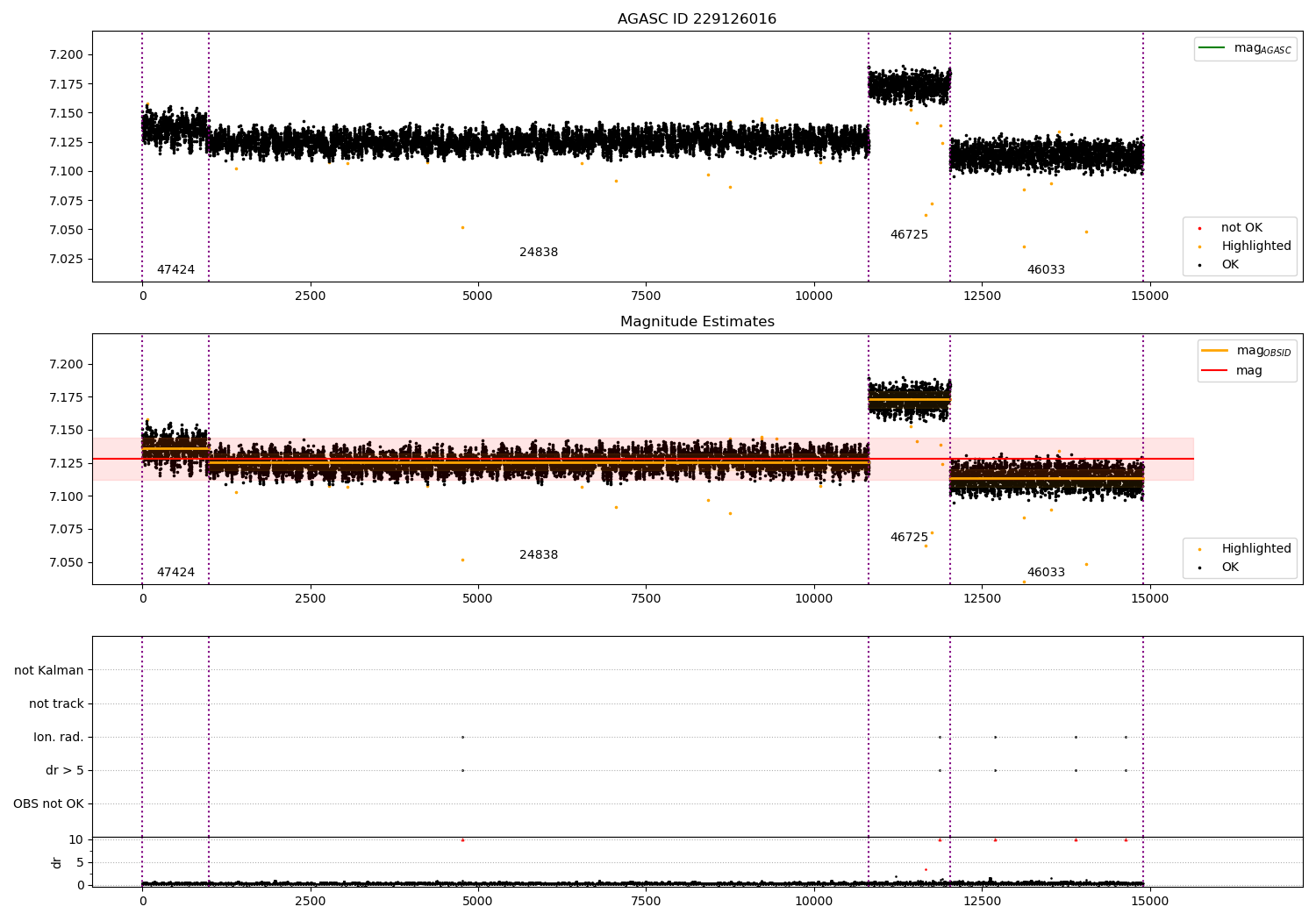1316x921 pixels.
Task: Click the red dr marker near 4800 in the bottom plot
Action: [x=462, y=839]
